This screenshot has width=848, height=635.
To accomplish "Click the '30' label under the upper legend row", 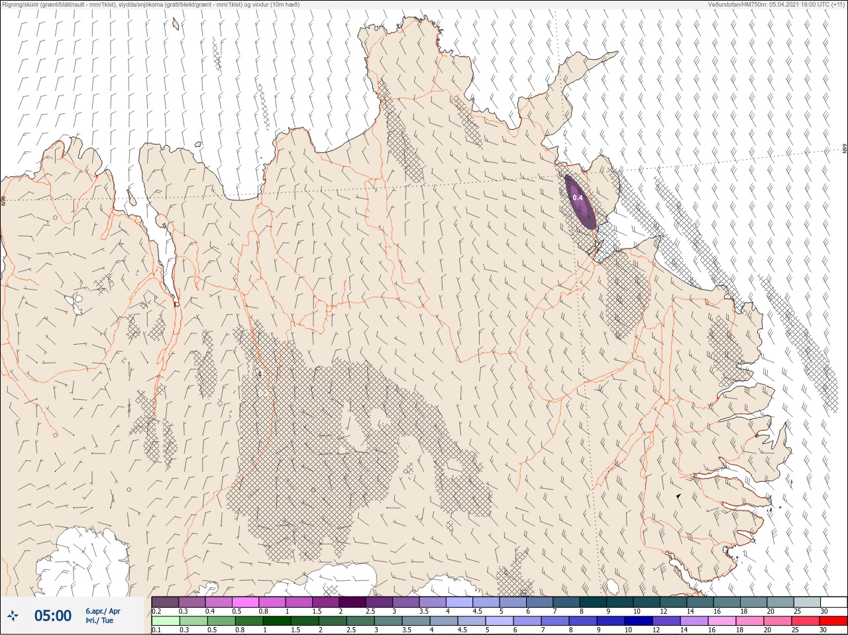I will 824,611.
